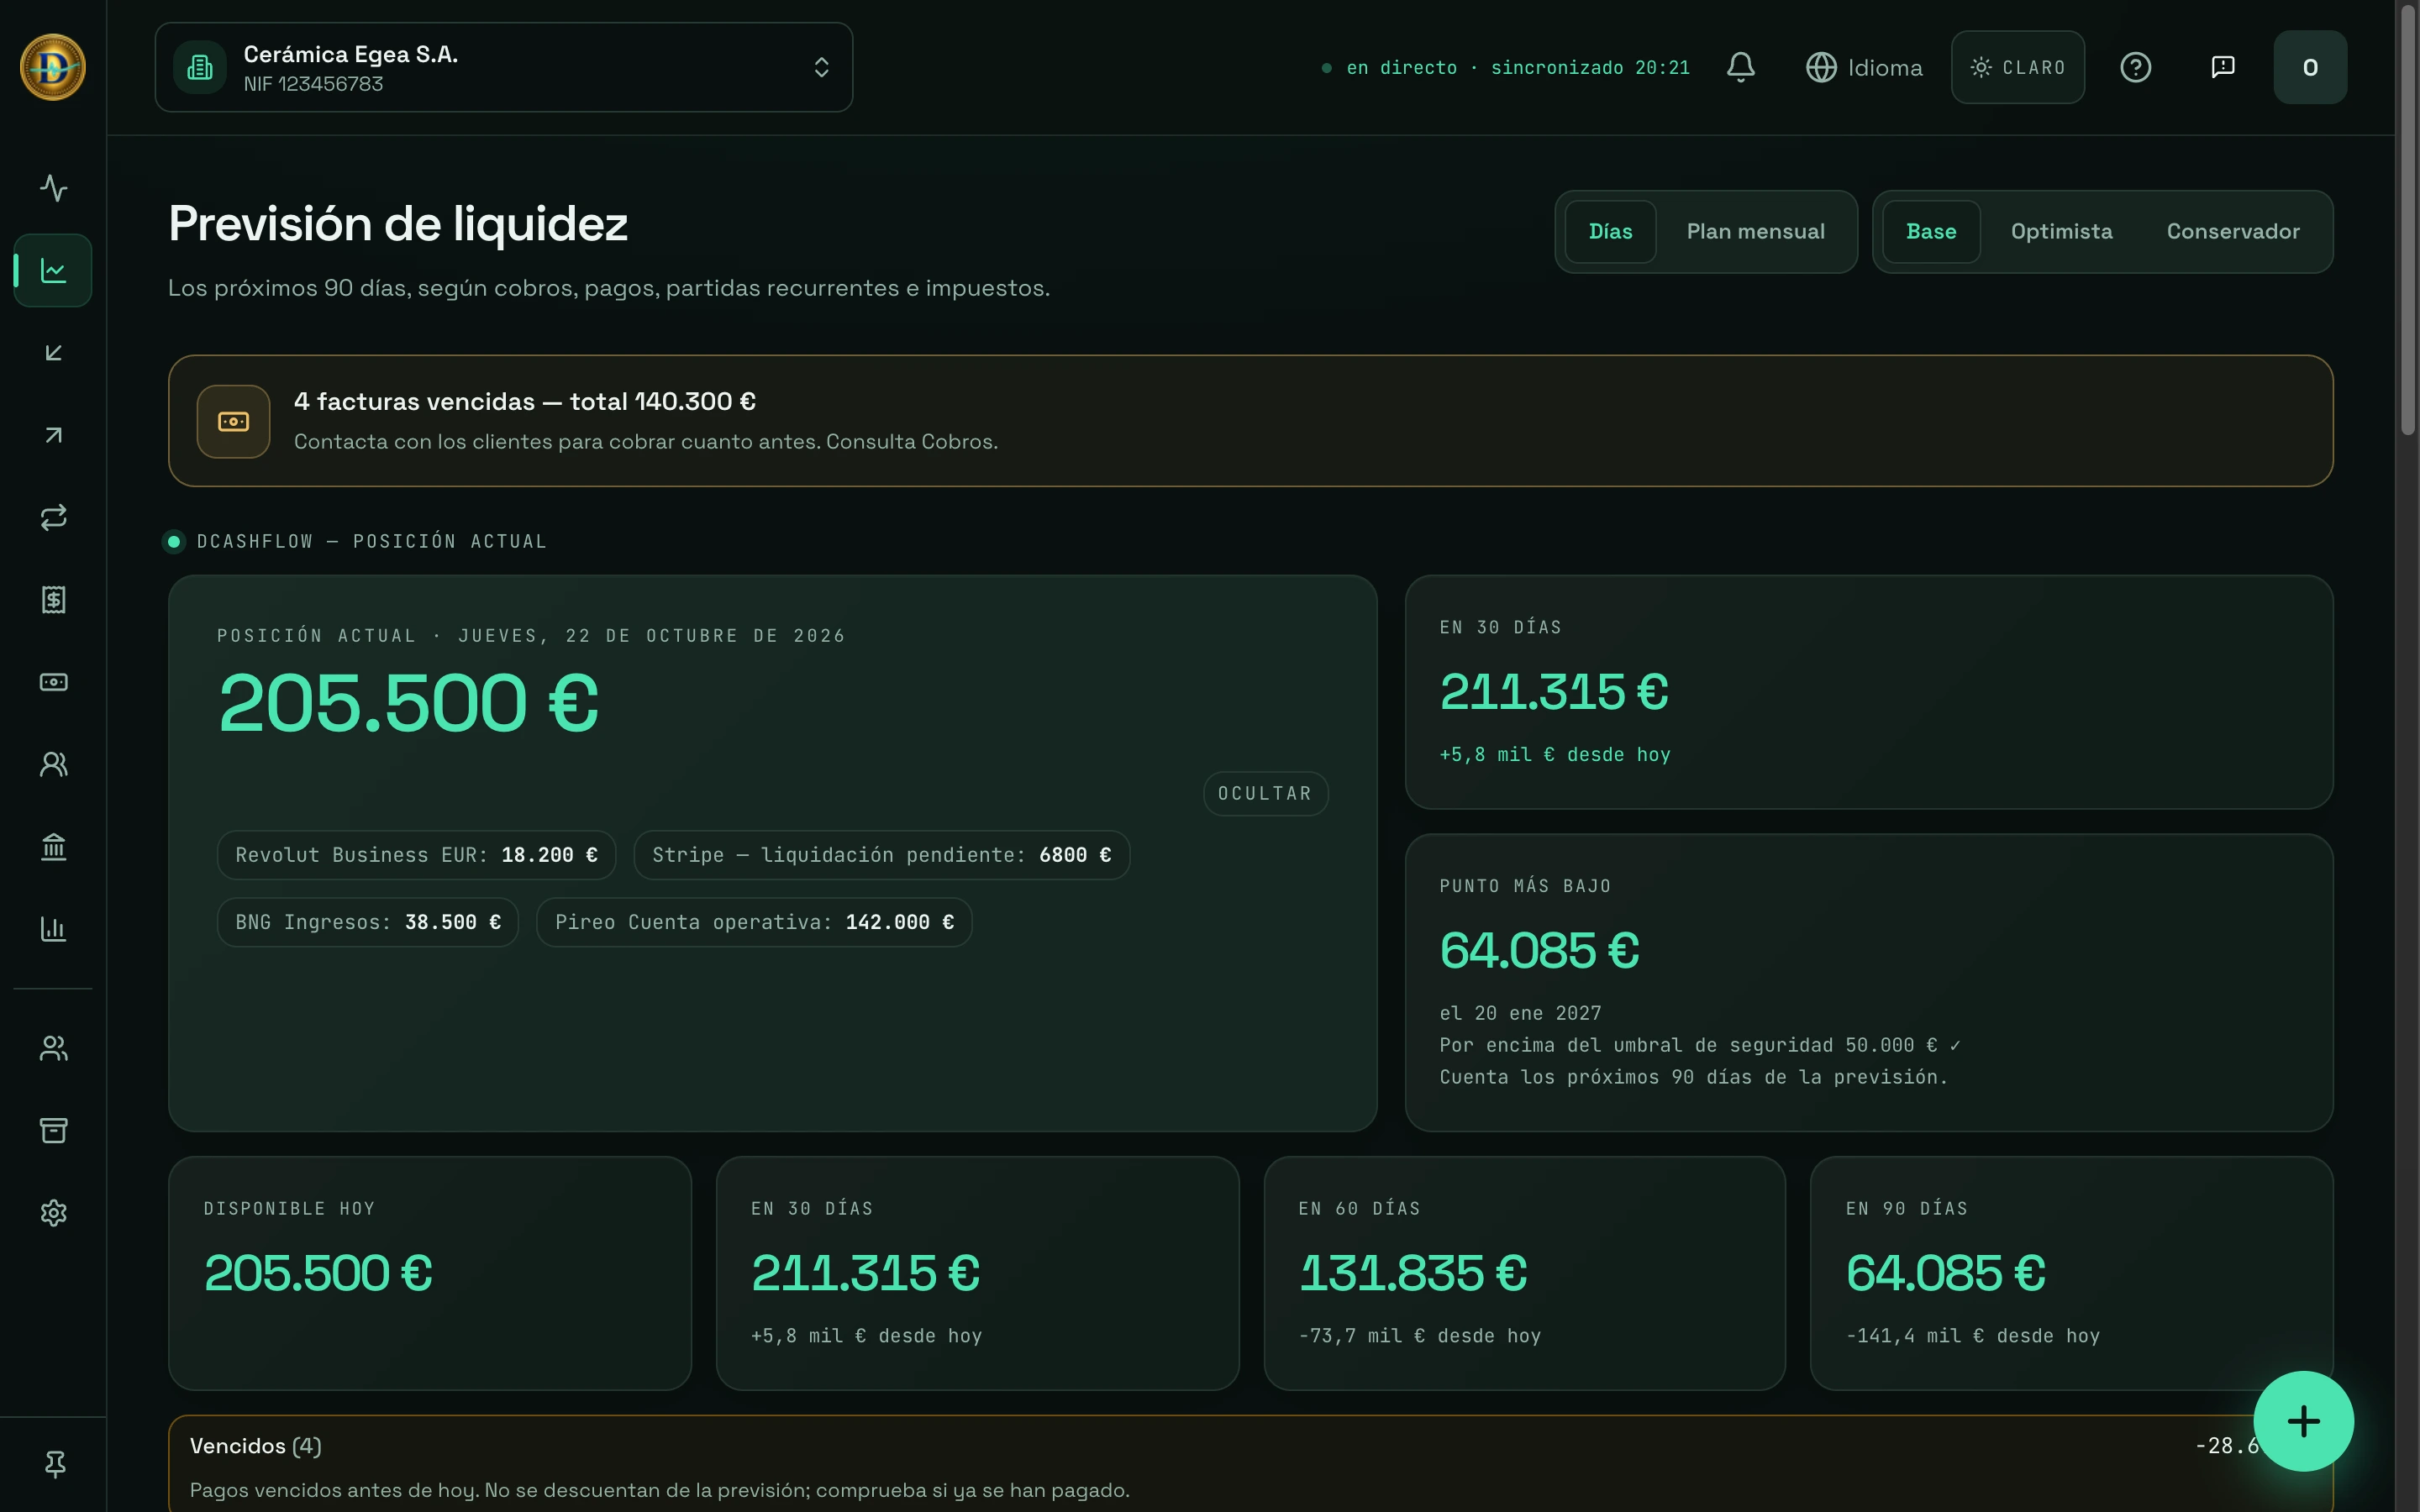Open the recurring loop sidebar icon
Viewport: 2420px width, 1512px height.
click(53, 517)
